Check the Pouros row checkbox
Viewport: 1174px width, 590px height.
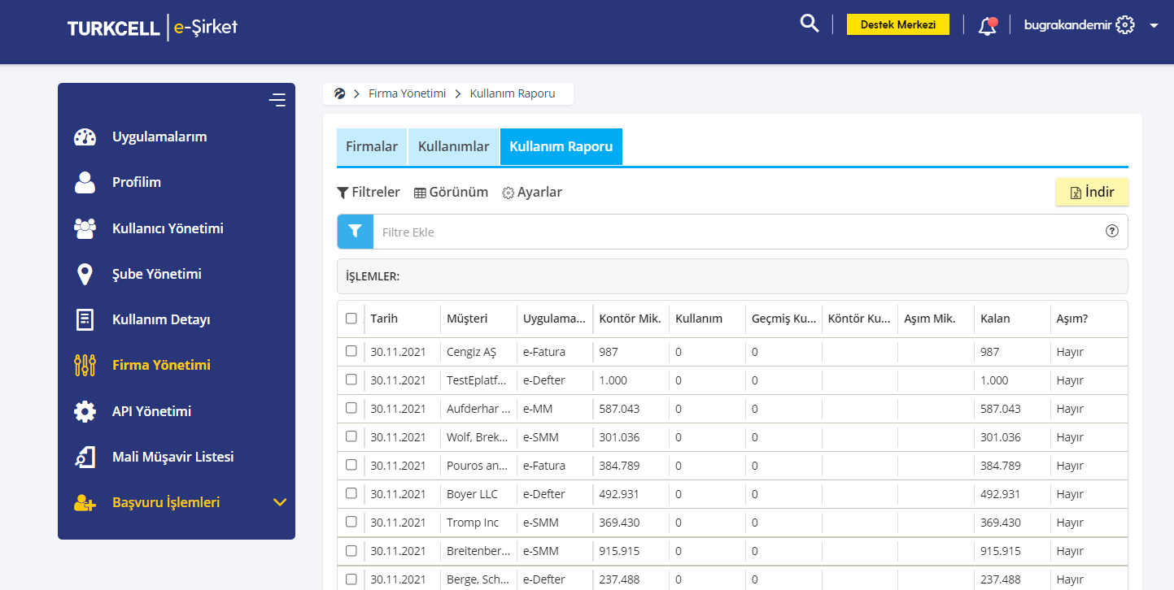(351, 465)
